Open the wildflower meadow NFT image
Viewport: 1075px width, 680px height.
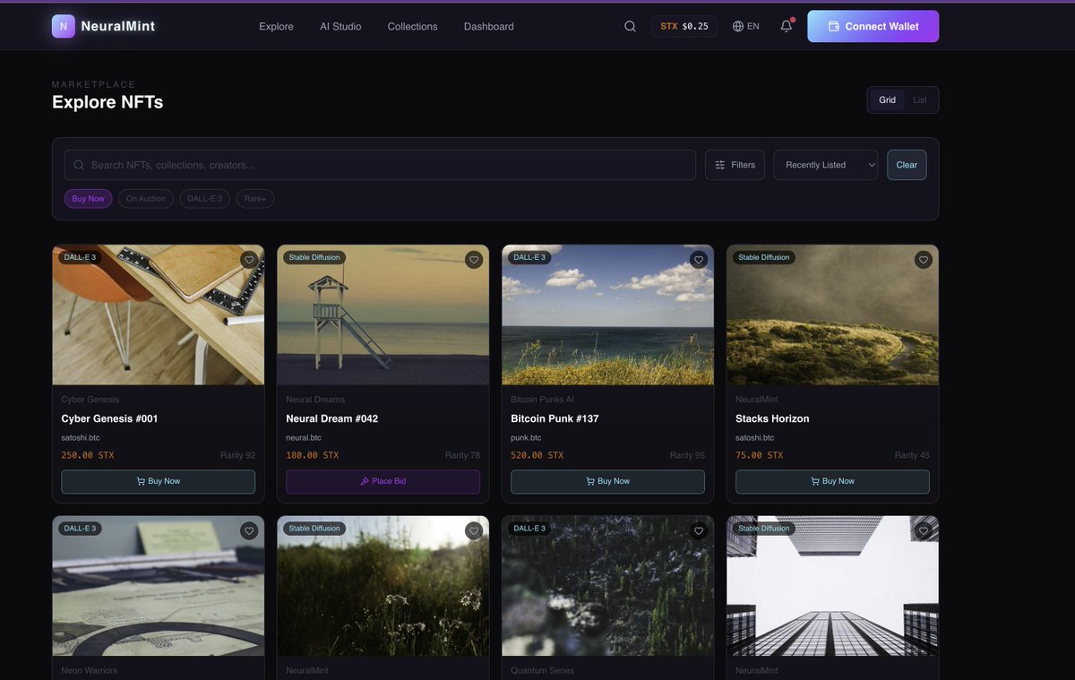[383, 586]
